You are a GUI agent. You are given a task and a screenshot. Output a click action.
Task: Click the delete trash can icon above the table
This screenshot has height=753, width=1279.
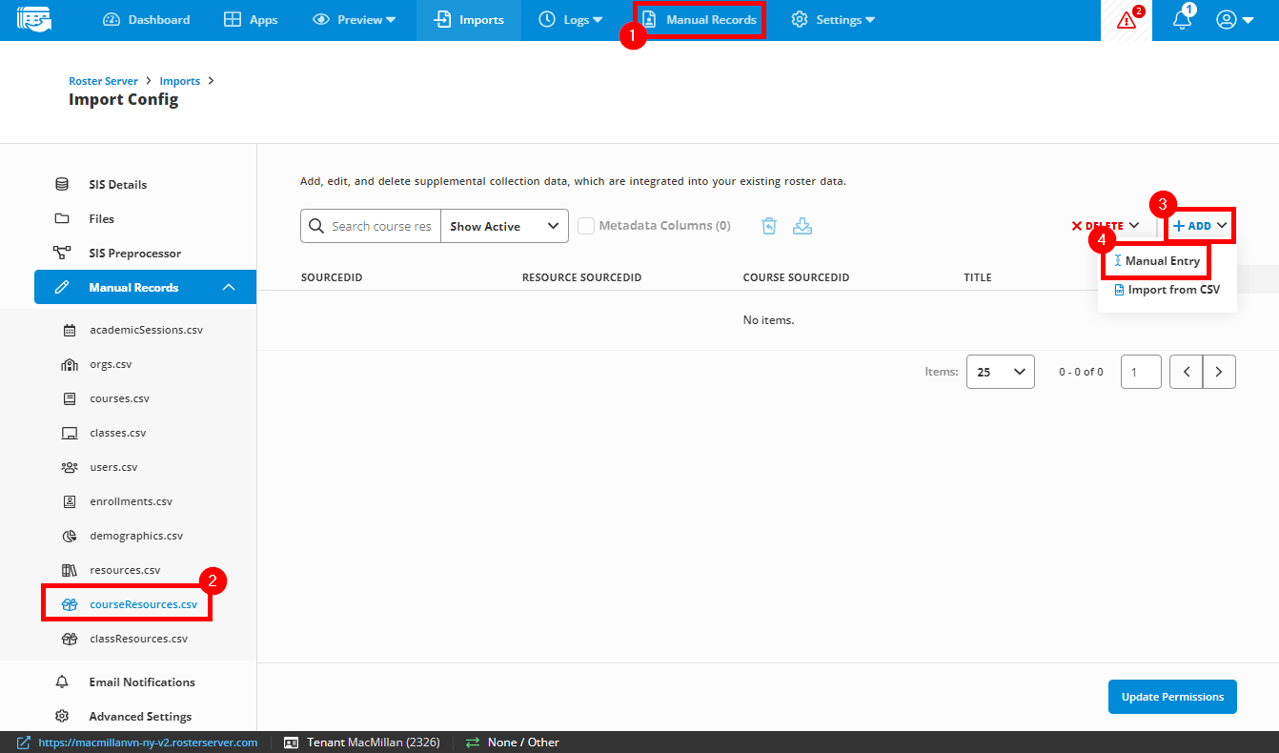coord(769,225)
